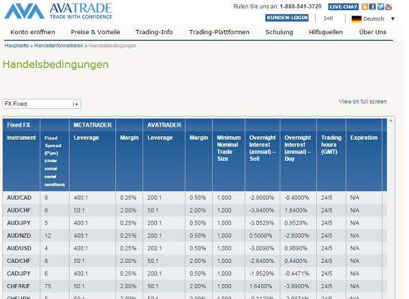409x299 pixels.
Task: Click the 0.5000% sell interest for AUD/NZD
Action: 260,236
